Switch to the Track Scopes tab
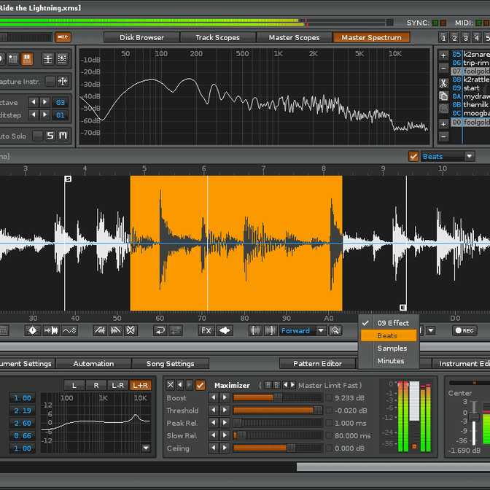The width and height of the screenshot is (490, 490). 218,37
